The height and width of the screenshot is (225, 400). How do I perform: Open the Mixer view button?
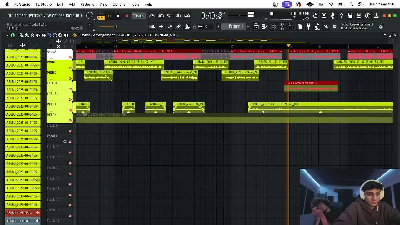click(282, 27)
